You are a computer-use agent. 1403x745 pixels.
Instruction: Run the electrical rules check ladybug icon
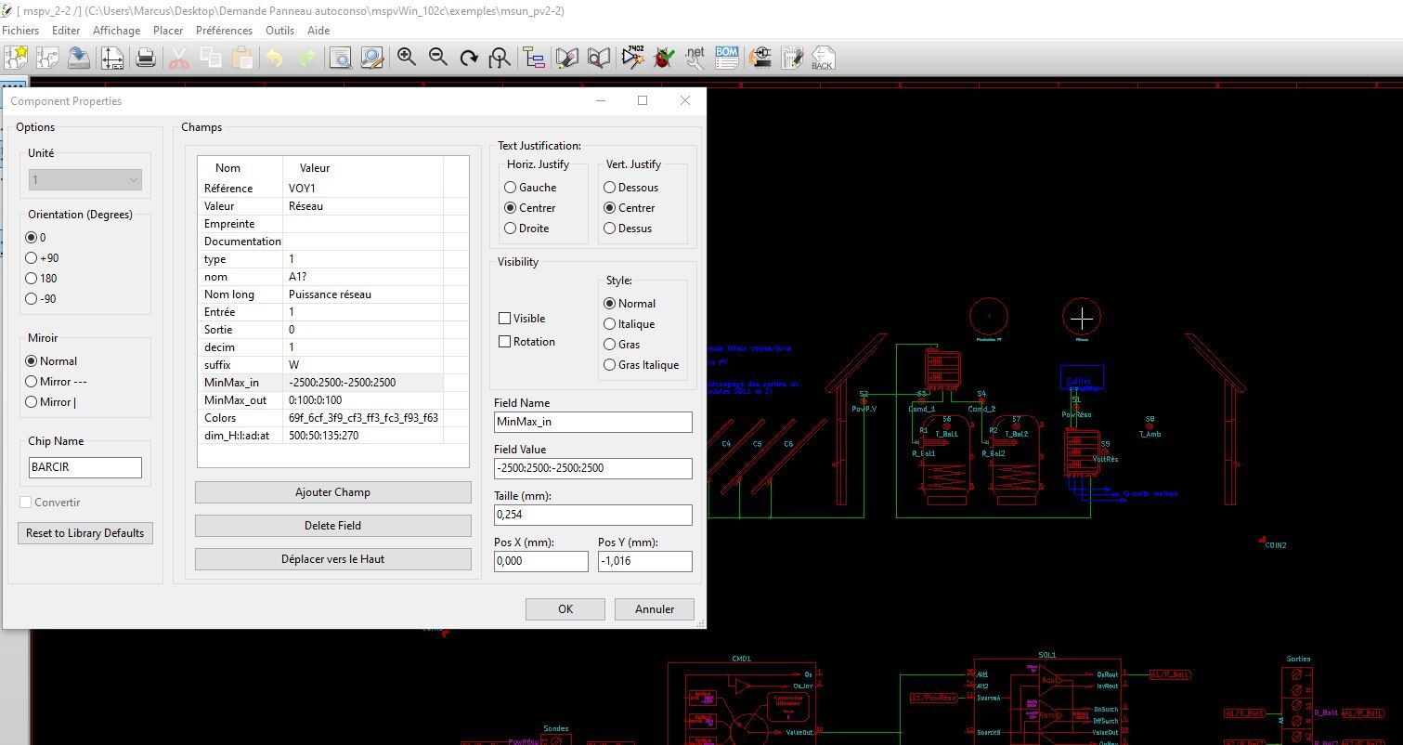664,58
